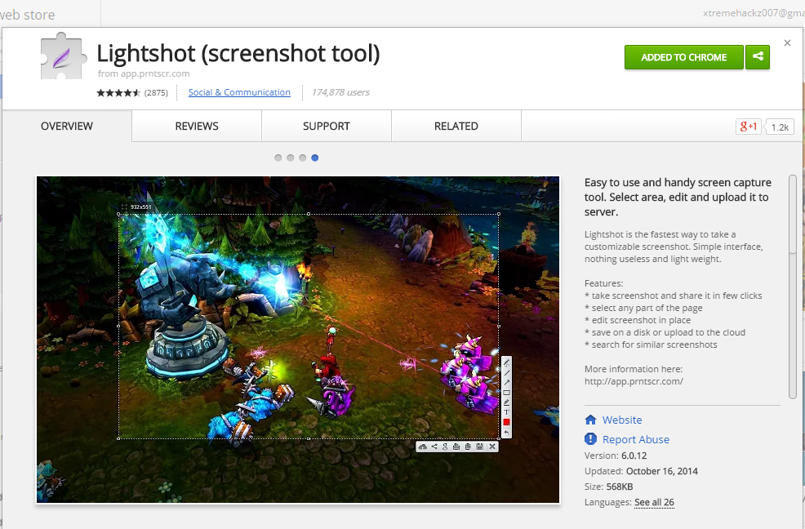
Task: Click the Lightshot (screenshot tool) title
Action: pyautogui.click(x=238, y=53)
